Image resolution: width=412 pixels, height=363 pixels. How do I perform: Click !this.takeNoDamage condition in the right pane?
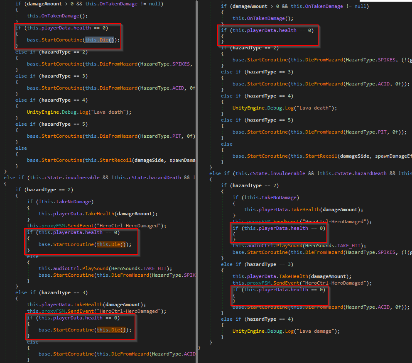(270, 197)
